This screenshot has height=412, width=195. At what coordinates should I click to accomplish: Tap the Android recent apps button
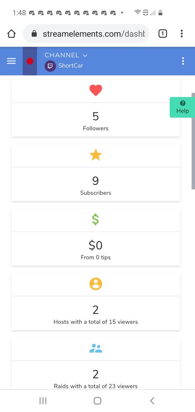coord(43,401)
